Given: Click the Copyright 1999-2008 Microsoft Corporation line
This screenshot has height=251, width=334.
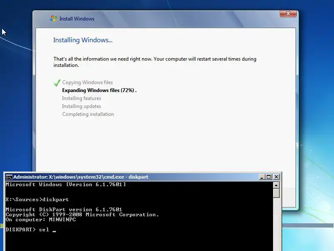Looking at the screenshot, I should coord(82,215).
